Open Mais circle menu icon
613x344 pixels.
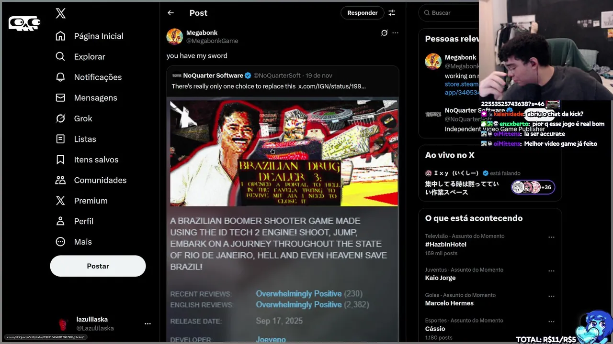[x=60, y=242]
